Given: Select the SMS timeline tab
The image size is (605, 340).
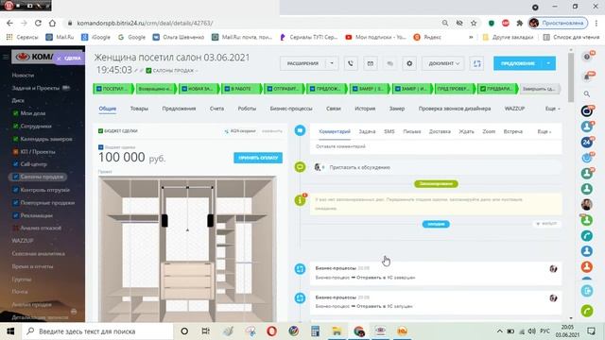Looking at the screenshot, I should tap(389, 132).
